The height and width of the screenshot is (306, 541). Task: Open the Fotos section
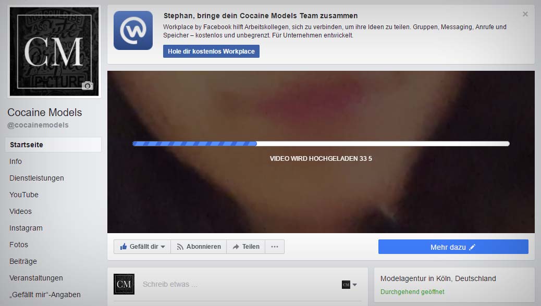click(x=19, y=245)
